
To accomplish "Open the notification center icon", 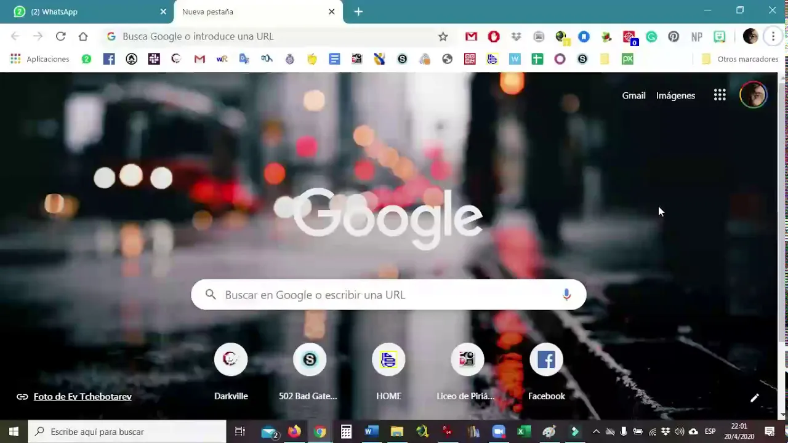I will point(770,431).
